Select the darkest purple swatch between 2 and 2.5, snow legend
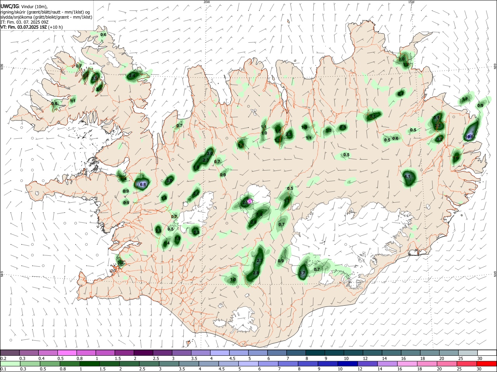Viewport: 497px width, 372px height. (x=143, y=353)
